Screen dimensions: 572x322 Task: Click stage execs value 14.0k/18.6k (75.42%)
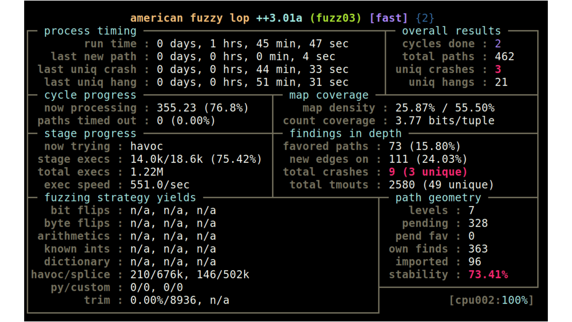(x=196, y=159)
